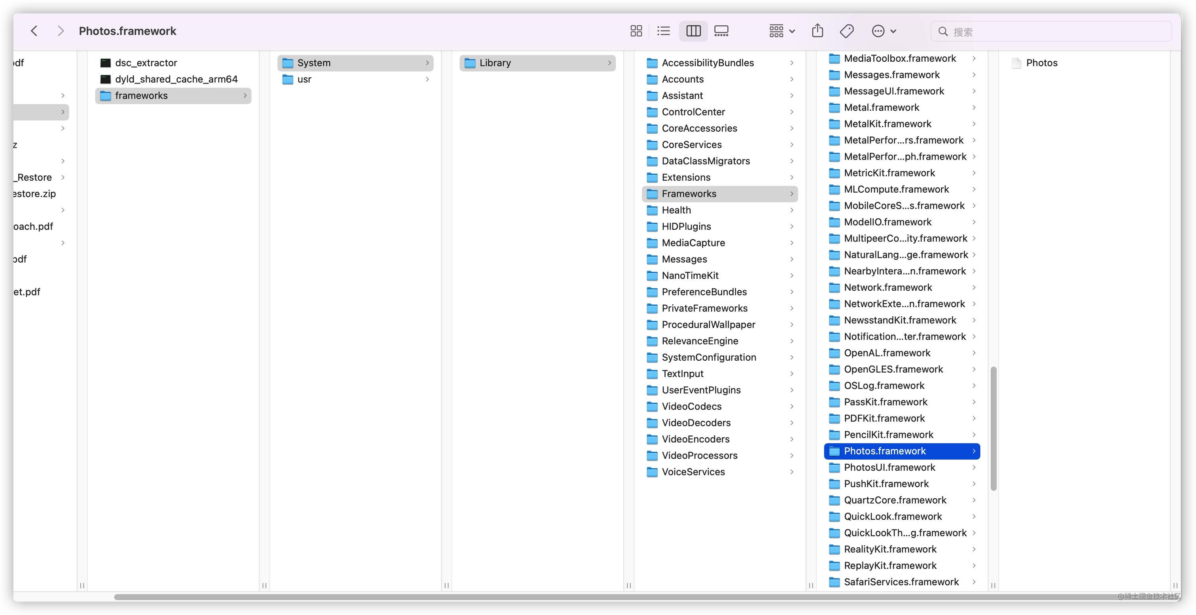
Task: Select the HIDPlugins folder
Action: 720,227
